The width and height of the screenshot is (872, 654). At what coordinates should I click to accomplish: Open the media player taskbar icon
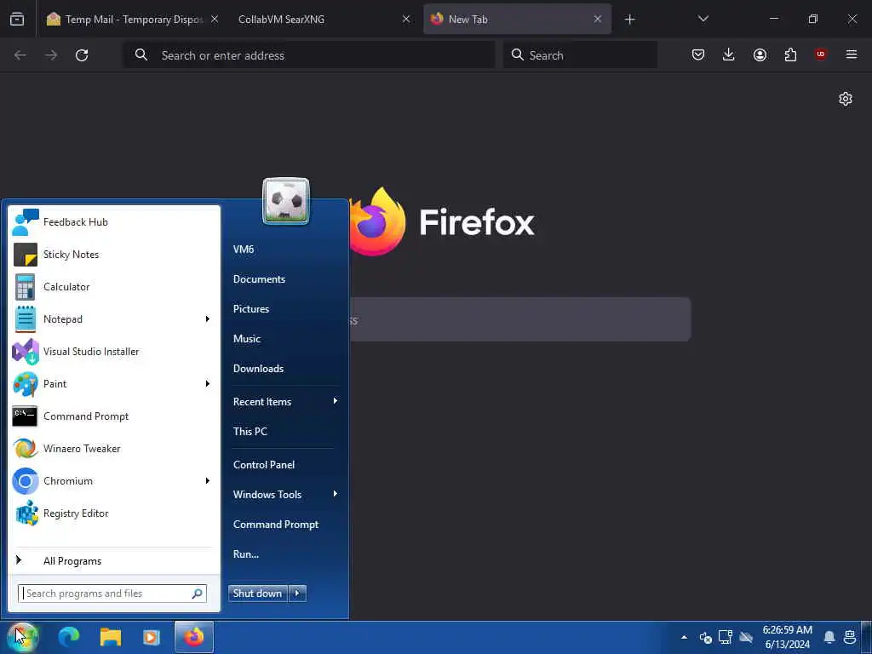(x=152, y=637)
